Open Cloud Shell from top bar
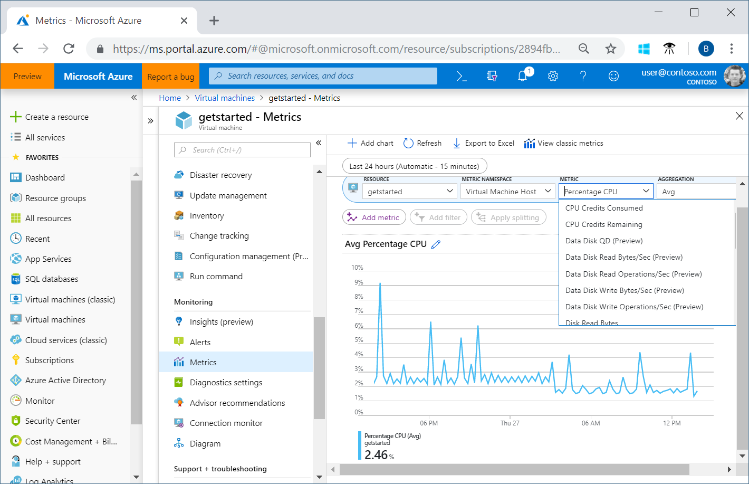The image size is (749, 484). (462, 77)
